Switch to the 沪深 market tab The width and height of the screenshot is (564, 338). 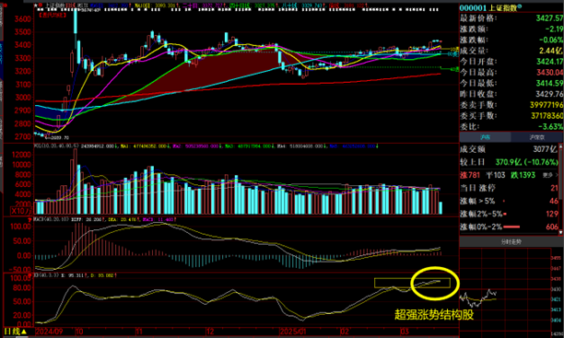point(485,137)
